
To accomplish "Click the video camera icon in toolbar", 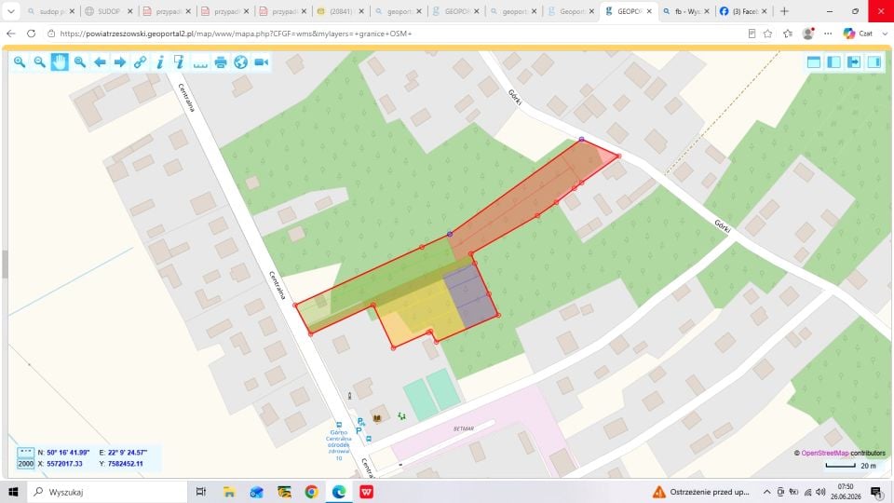I will [x=261, y=61].
